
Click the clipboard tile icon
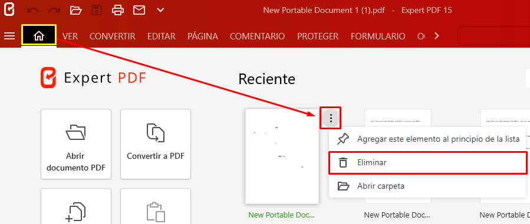pos(156,206)
